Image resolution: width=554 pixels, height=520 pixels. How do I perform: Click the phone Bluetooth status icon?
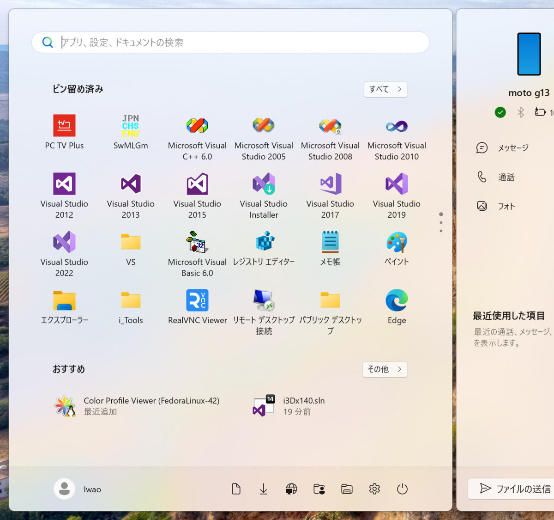pyautogui.click(x=521, y=112)
